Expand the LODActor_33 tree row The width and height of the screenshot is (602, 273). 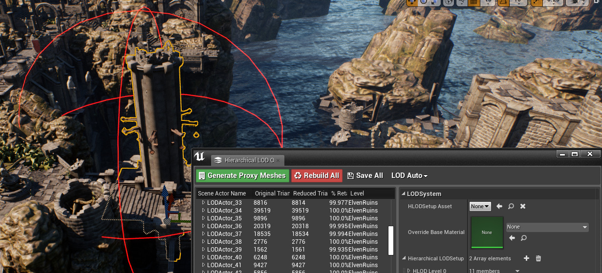pos(203,203)
